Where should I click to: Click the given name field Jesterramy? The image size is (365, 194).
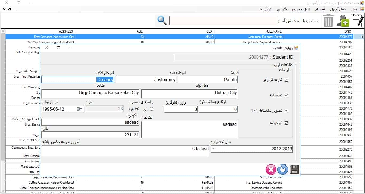[x=146, y=80]
